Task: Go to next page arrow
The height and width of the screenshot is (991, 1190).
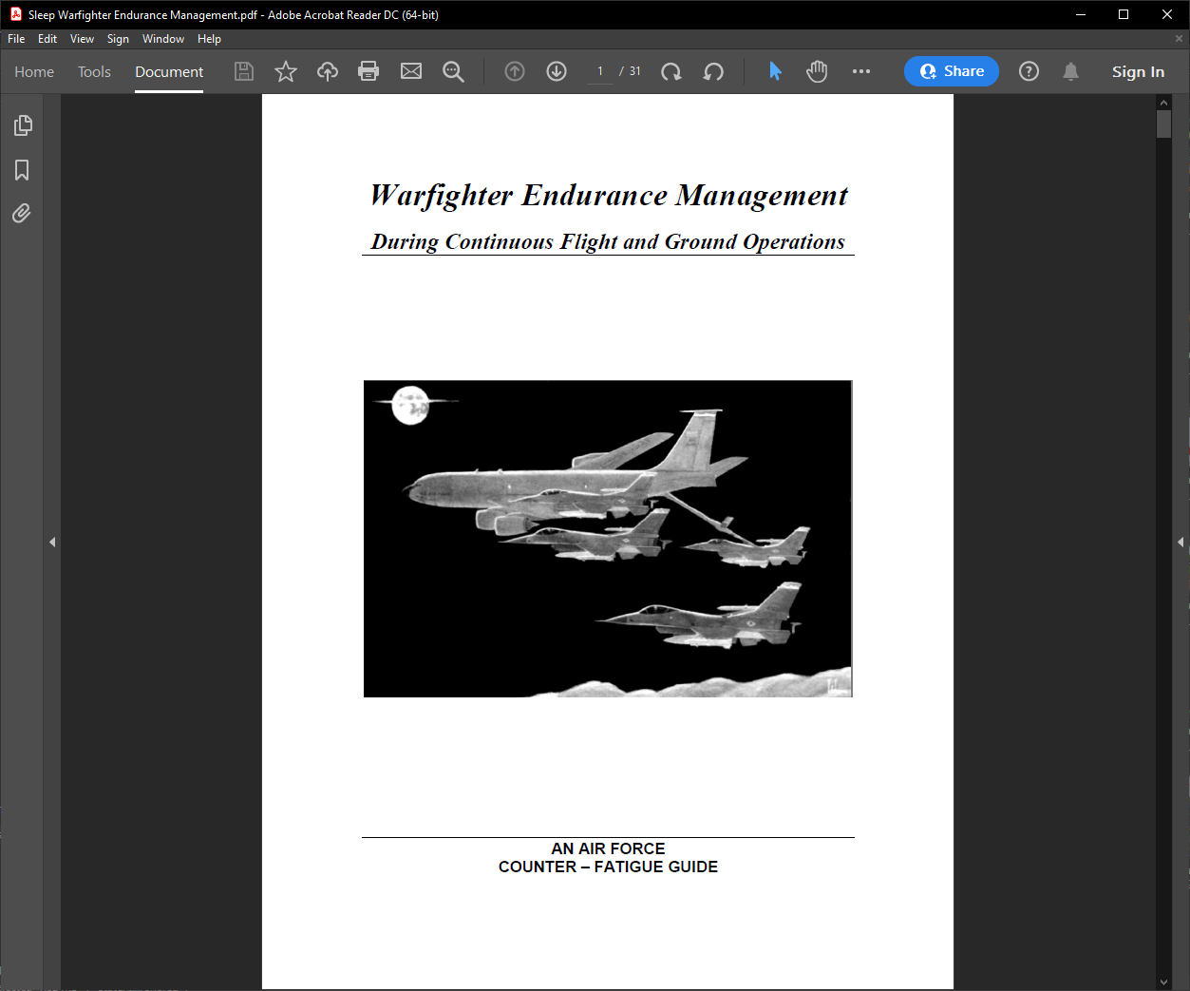Action: click(x=557, y=71)
